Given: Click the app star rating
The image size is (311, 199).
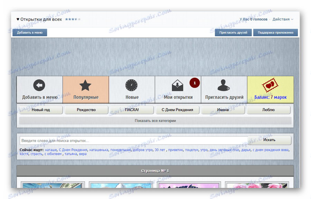Looking at the screenshot, I should (73, 19).
